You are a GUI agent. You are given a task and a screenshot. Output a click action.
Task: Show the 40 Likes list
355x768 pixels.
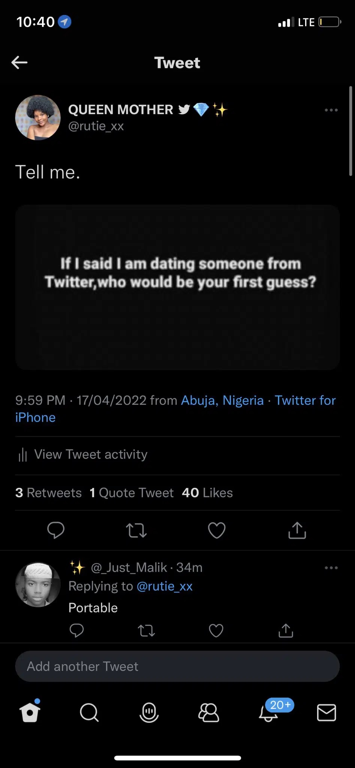click(x=207, y=493)
